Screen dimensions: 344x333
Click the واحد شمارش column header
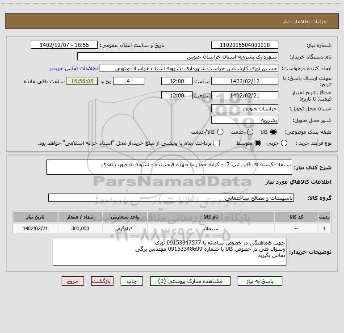125,217
